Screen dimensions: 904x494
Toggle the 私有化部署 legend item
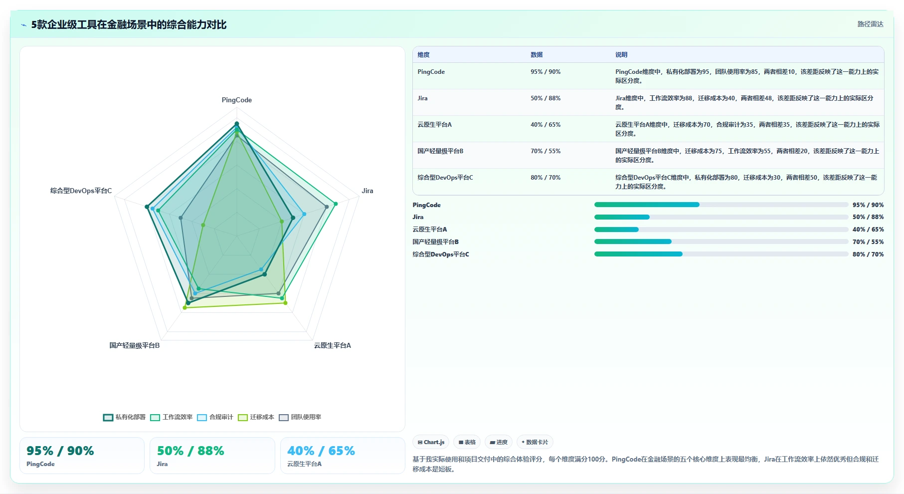point(125,417)
